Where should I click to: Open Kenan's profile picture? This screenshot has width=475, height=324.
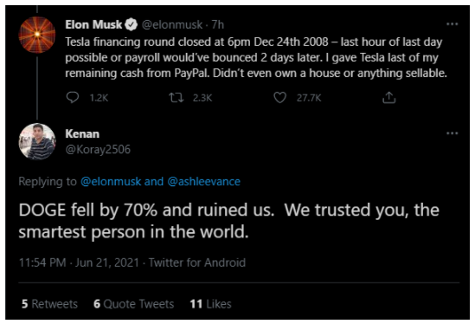tap(37, 141)
